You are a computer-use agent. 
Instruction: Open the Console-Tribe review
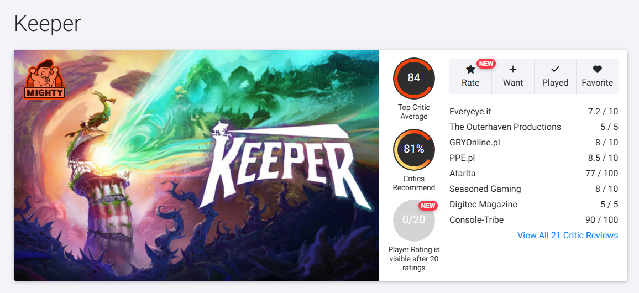coord(476,220)
